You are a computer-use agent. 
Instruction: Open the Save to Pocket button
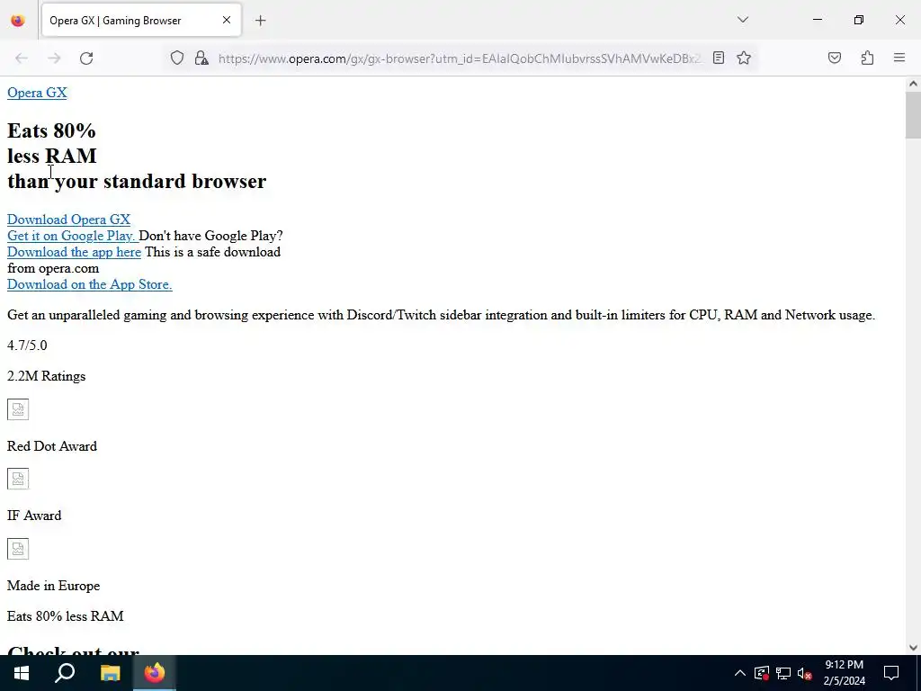(x=834, y=58)
